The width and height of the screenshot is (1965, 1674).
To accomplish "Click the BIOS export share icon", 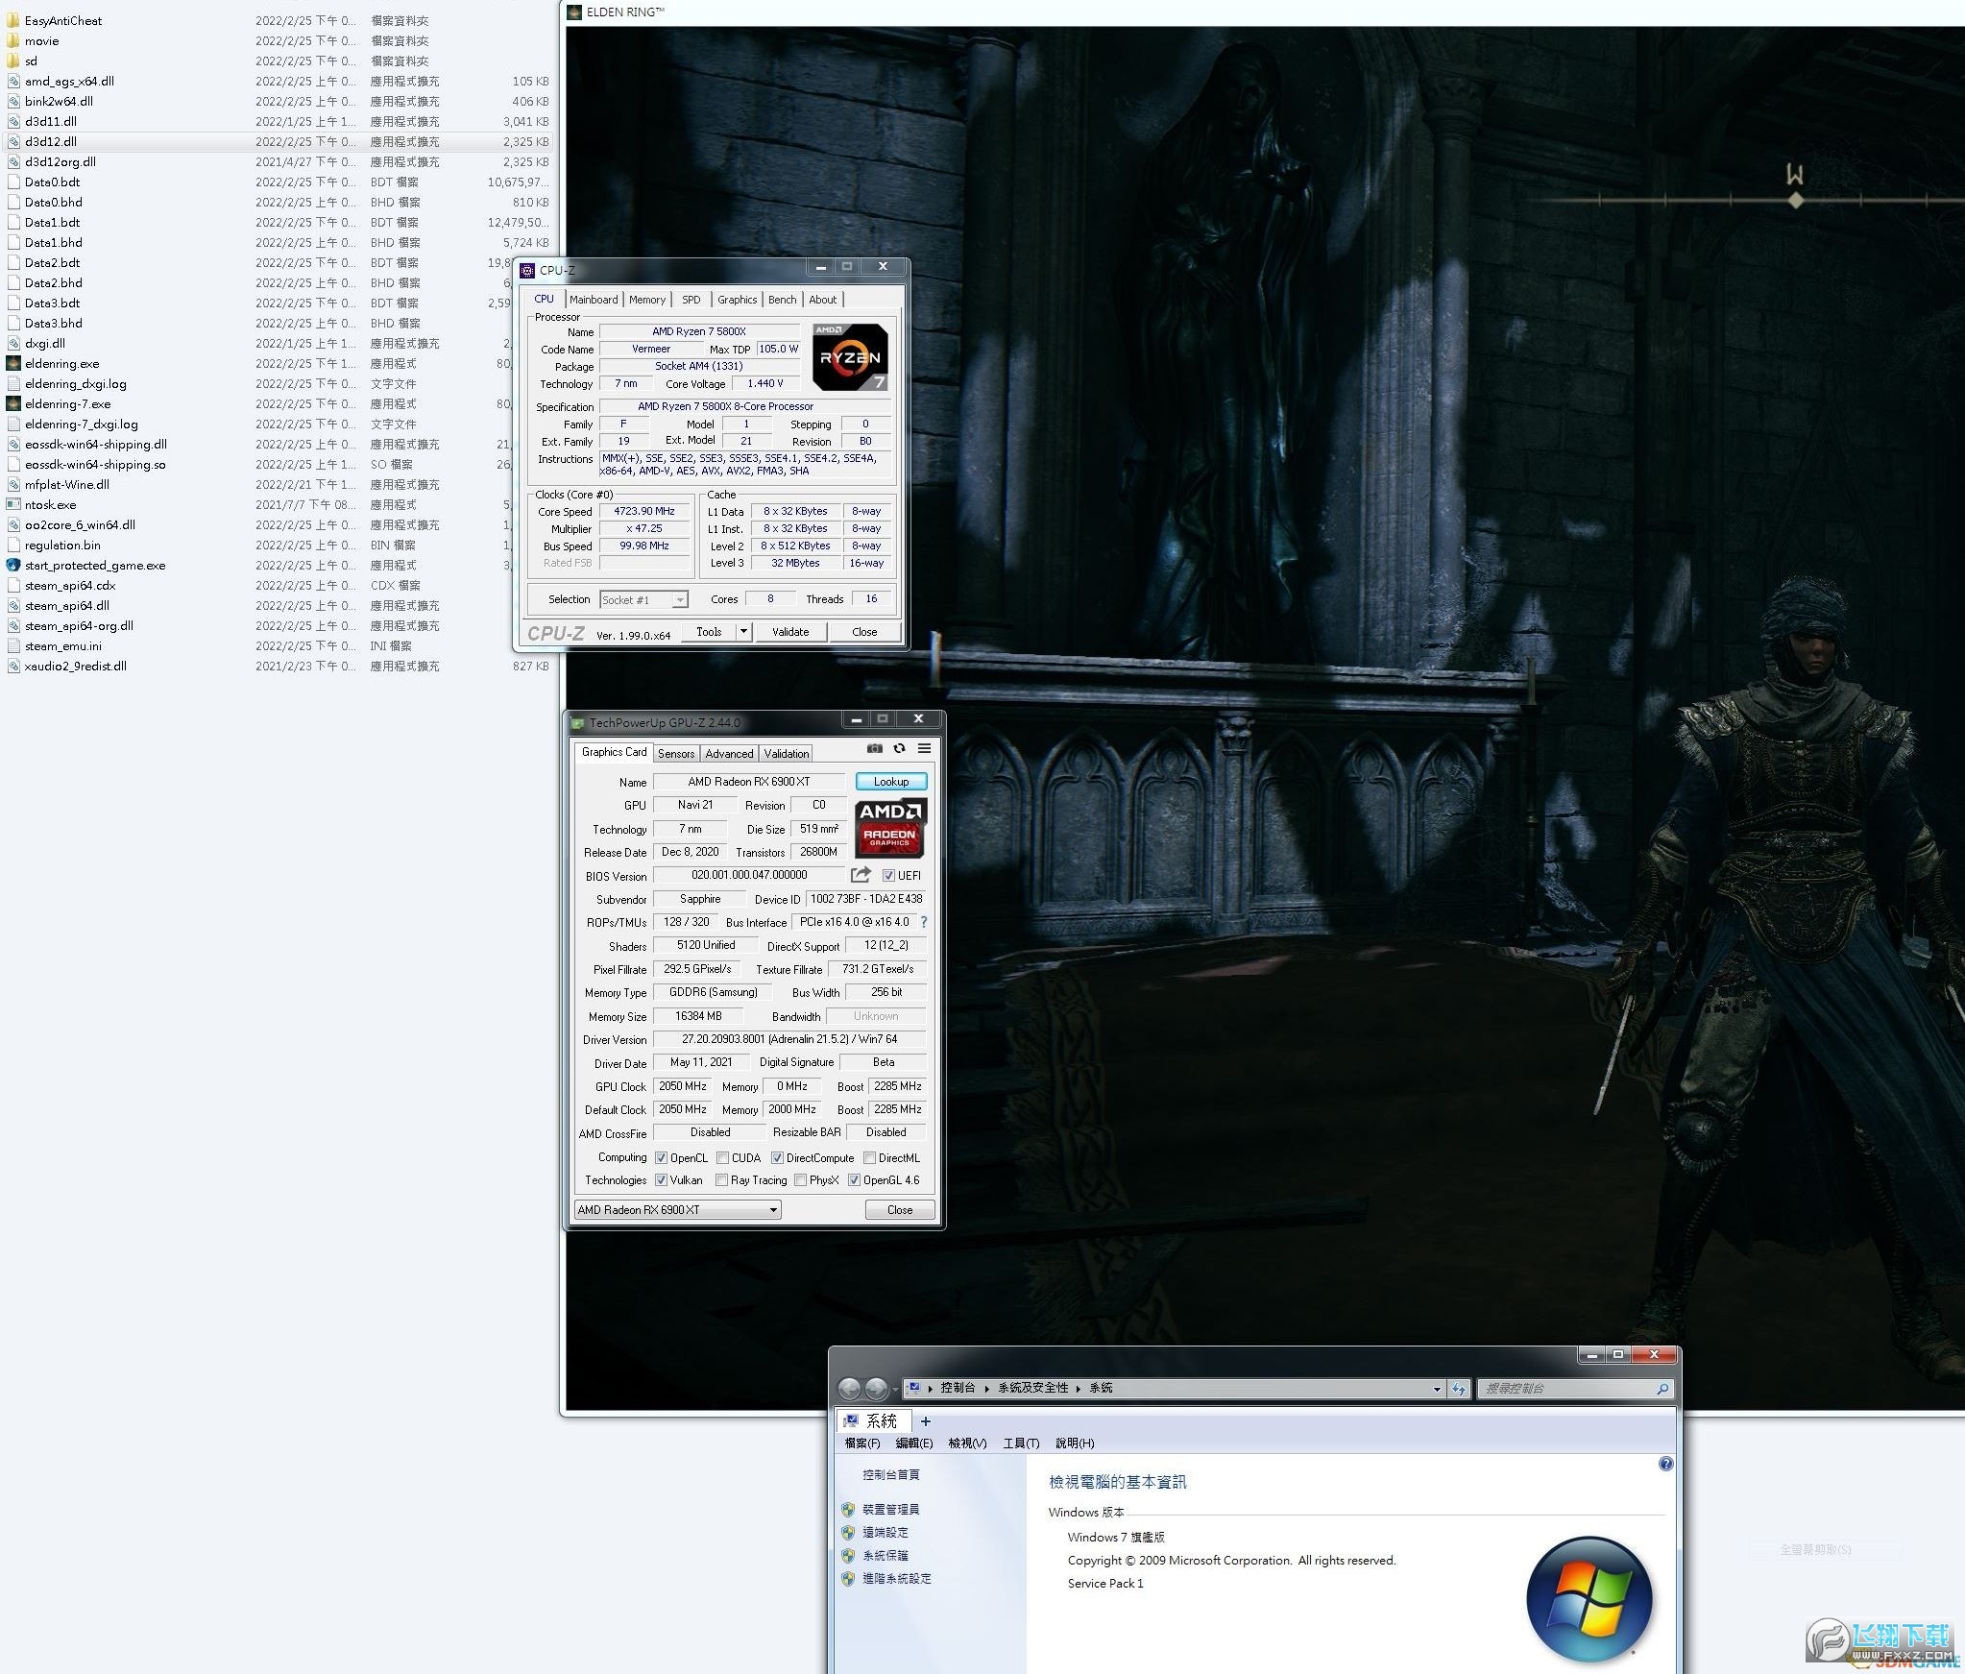I will [861, 875].
